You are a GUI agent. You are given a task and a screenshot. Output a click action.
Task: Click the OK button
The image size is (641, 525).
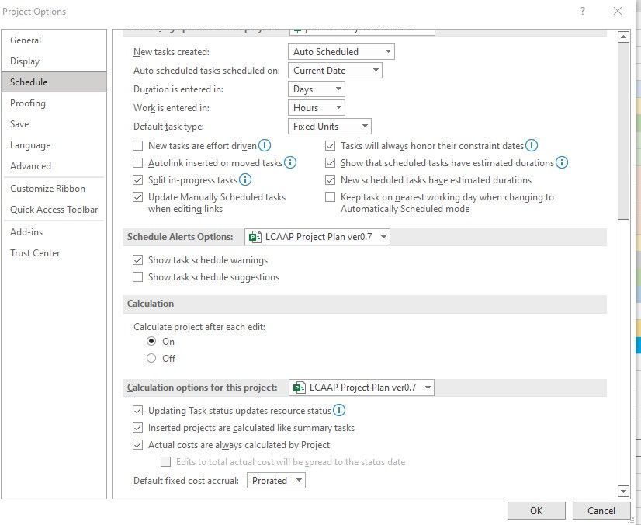536,510
